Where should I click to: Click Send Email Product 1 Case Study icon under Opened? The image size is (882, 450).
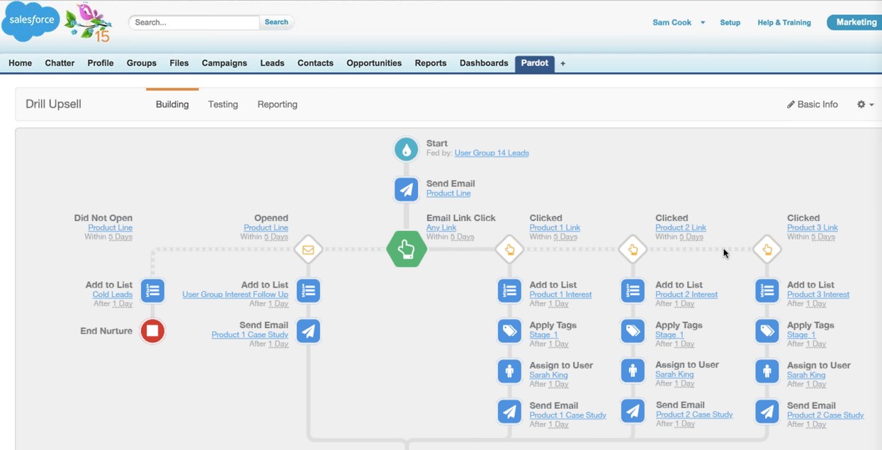pos(308,331)
